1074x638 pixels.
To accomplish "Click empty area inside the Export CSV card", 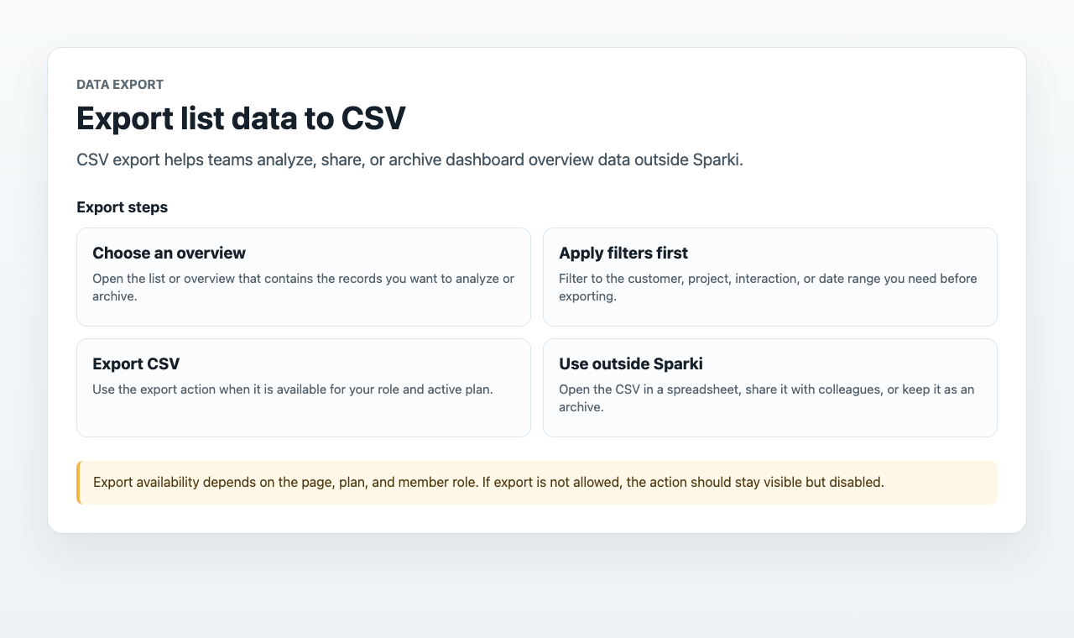I will [x=304, y=417].
